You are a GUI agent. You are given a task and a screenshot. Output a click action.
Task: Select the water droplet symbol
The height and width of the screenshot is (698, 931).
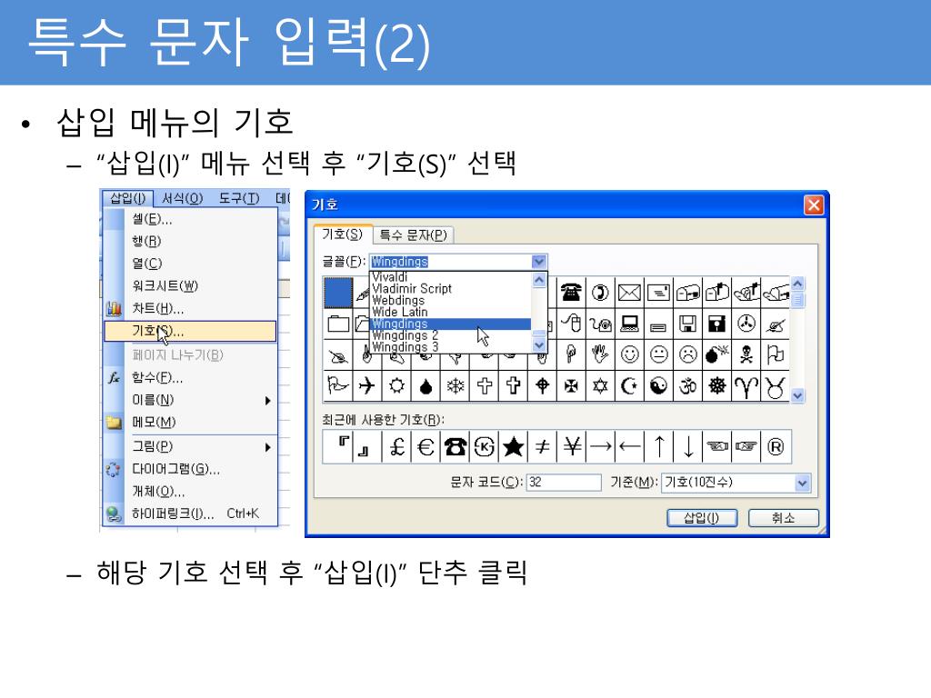(425, 386)
